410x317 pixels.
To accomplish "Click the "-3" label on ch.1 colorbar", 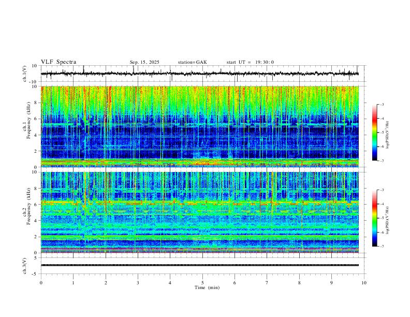I will 382,104.
